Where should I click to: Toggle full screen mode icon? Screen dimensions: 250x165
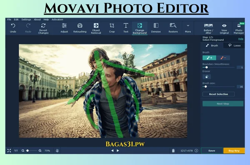[x=9, y=150]
